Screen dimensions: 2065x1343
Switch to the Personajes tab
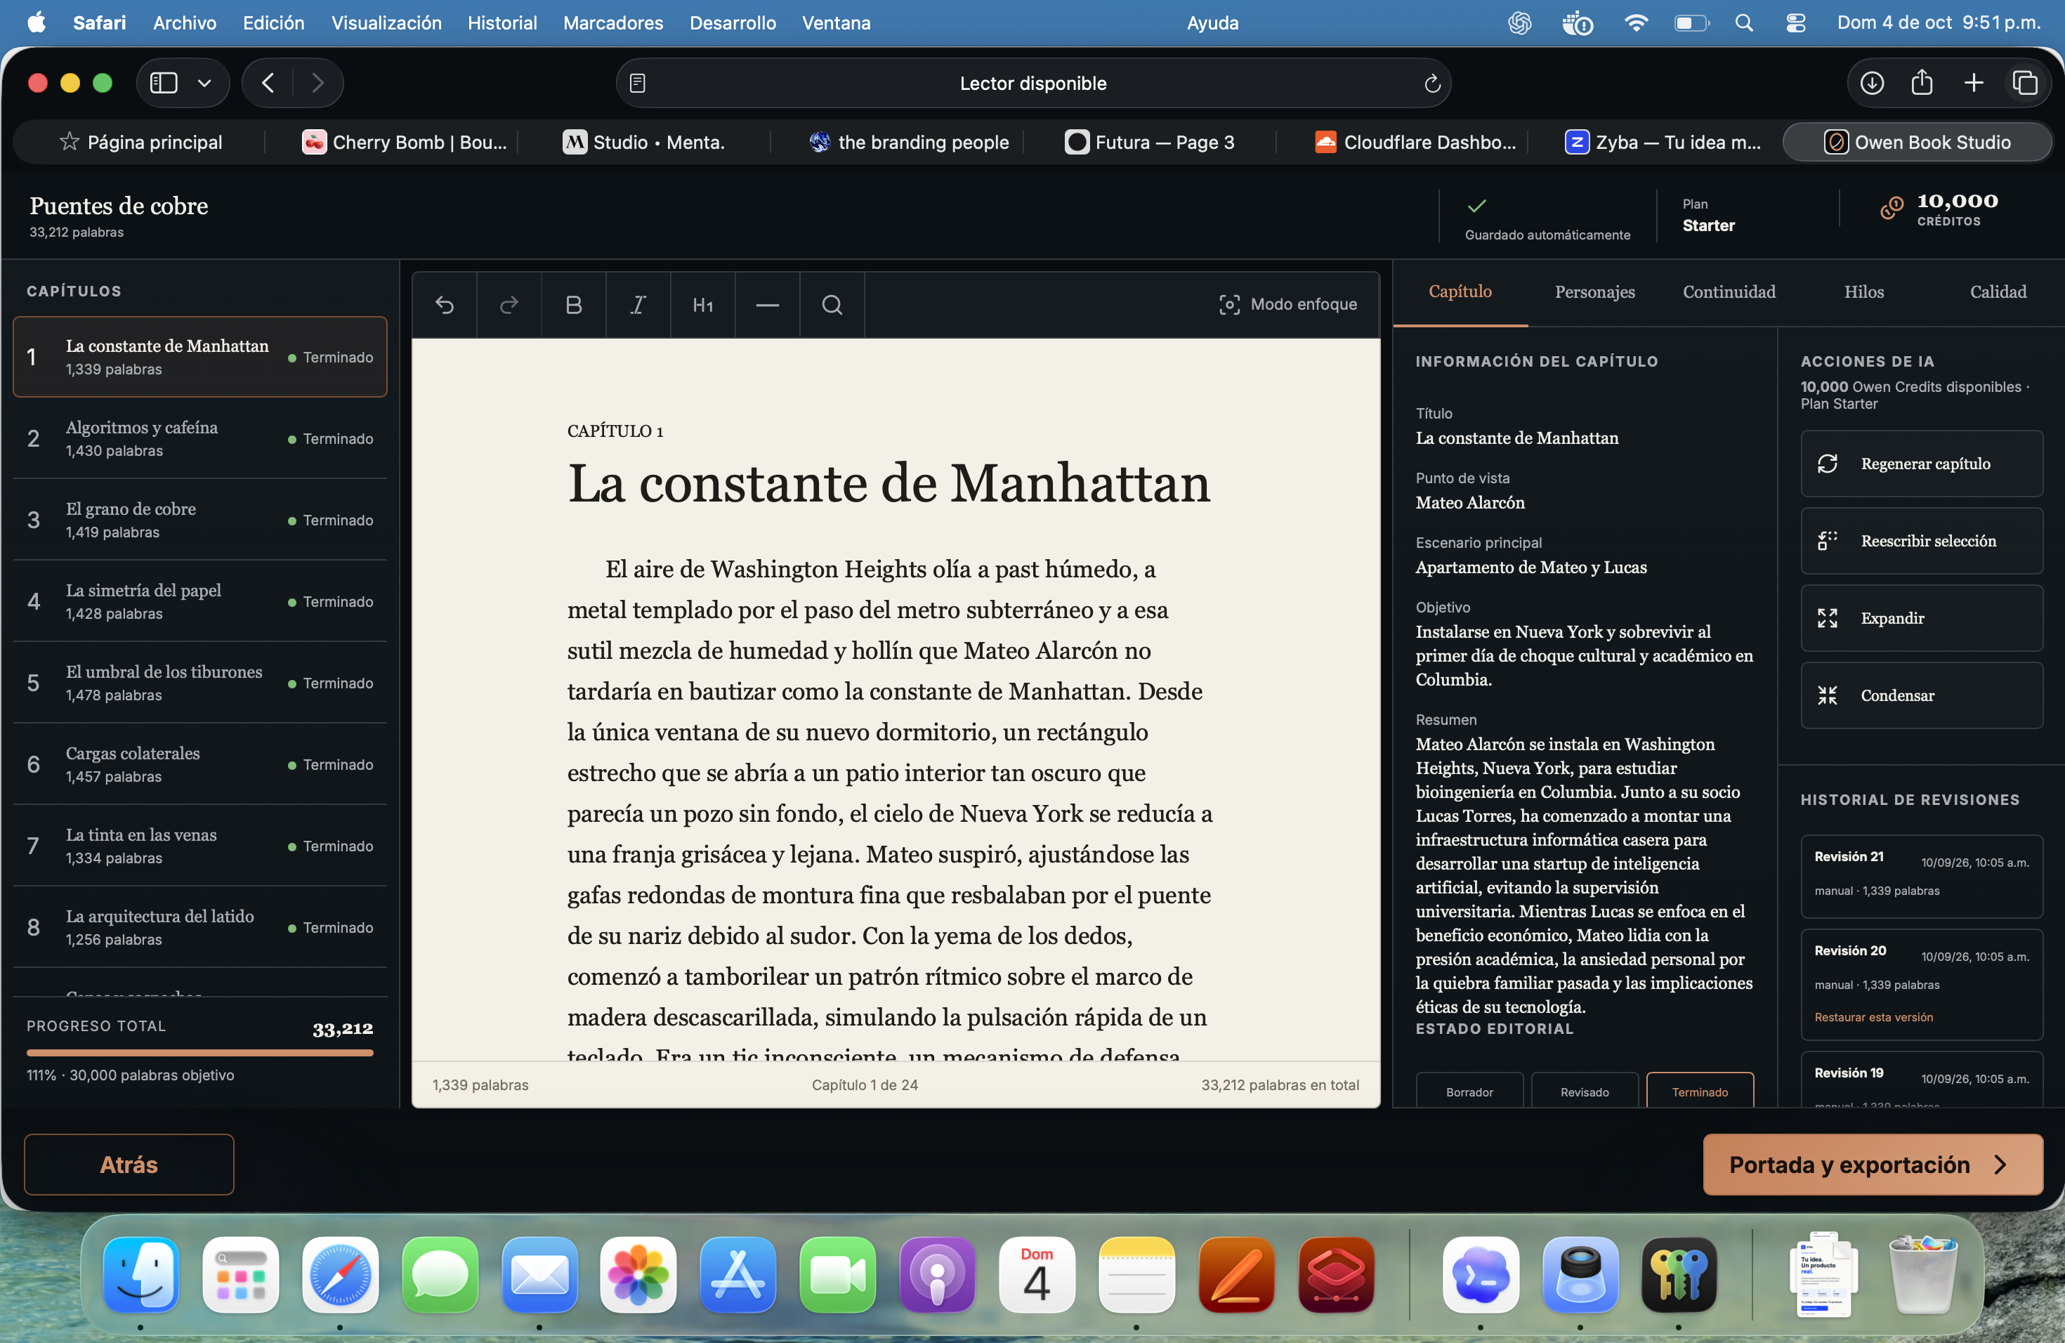(x=1594, y=292)
